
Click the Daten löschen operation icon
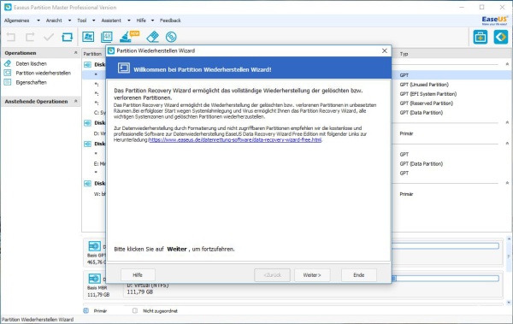[x=8, y=63]
